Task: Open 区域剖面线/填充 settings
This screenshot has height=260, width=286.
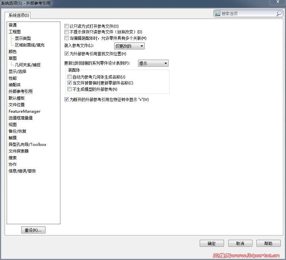Action: [x=30, y=45]
